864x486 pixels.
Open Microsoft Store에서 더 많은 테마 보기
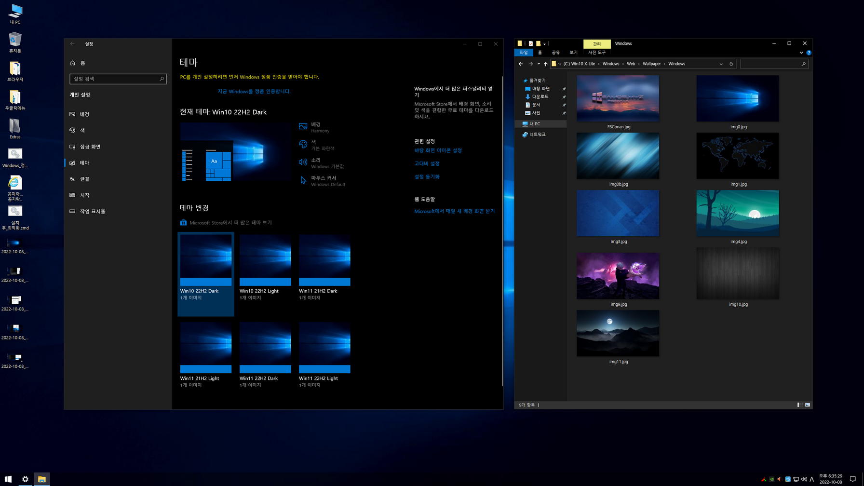pos(226,223)
